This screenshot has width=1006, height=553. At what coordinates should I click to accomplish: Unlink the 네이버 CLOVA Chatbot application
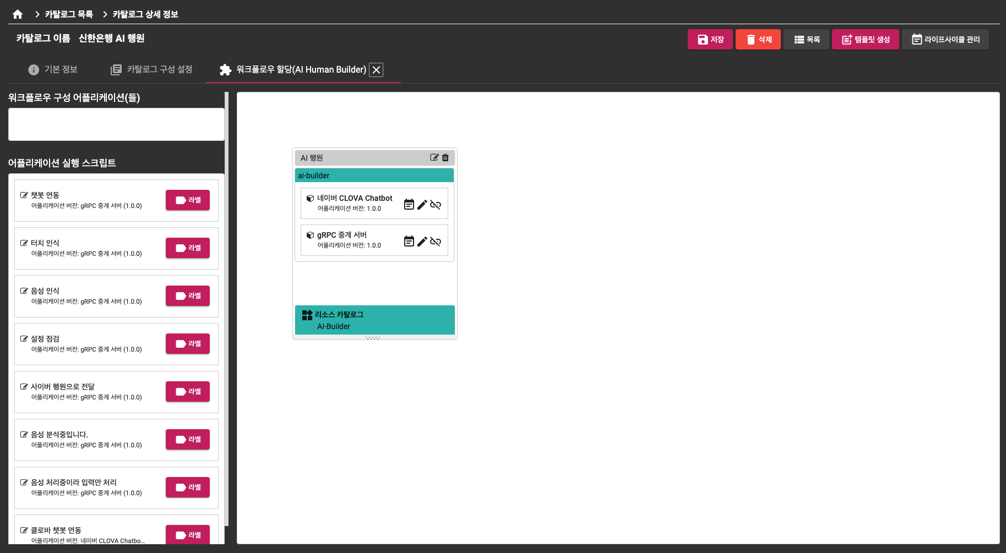tap(436, 205)
